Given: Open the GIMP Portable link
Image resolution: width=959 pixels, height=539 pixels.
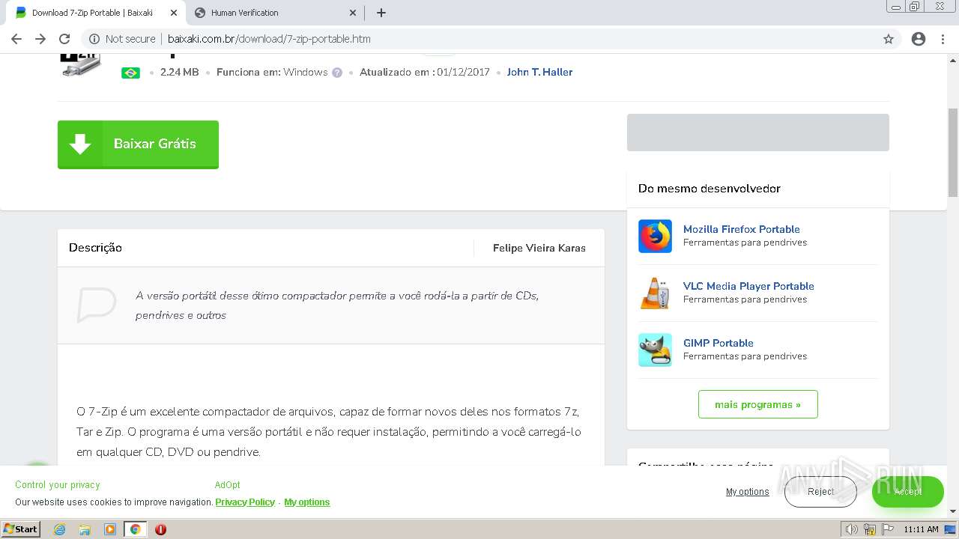Looking at the screenshot, I should 718,343.
